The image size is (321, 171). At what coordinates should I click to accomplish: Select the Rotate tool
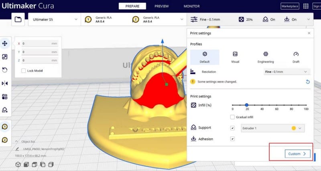click(x=5, y=70)
